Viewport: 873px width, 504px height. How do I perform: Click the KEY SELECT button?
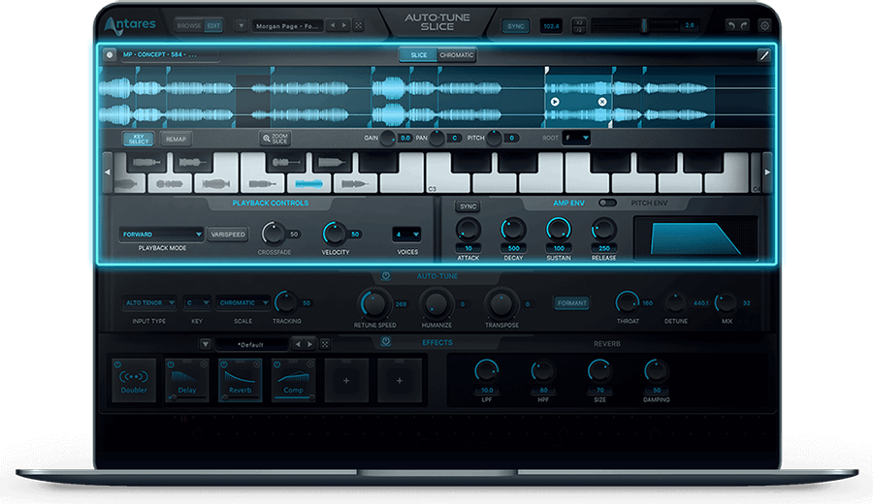[x=139, y=139]
